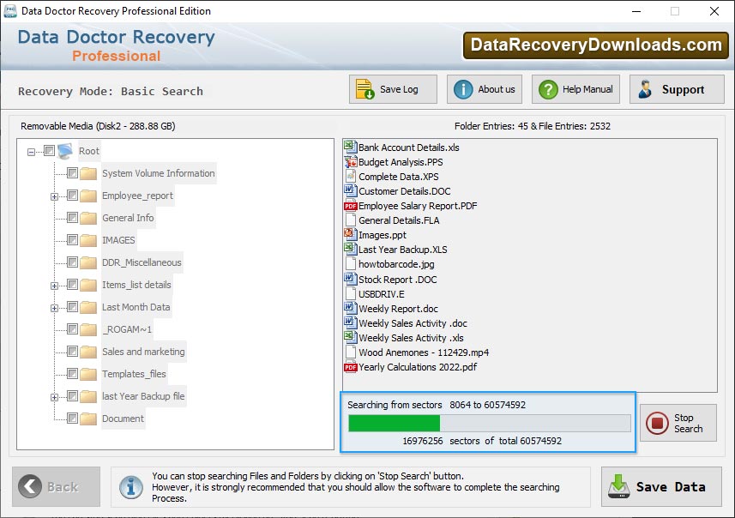Click PDF icon of Yearly Calculations 2022.pdf
735x518 pixels.
(350, 367)
